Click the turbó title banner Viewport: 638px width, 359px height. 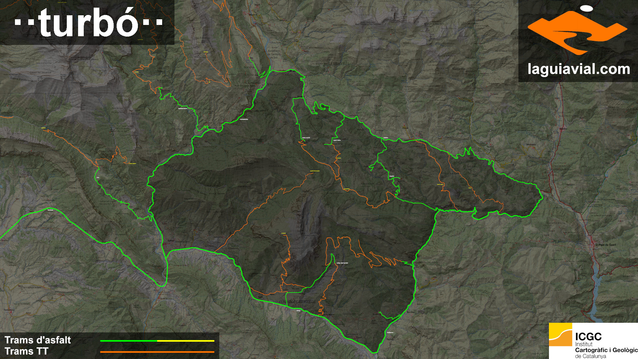88,22
